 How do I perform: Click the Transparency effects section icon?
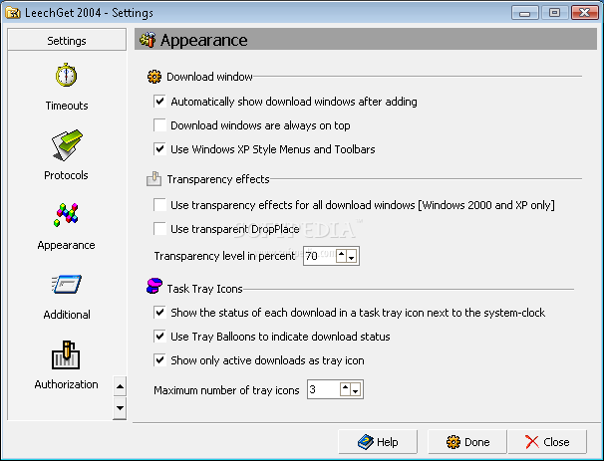(154, 179)
